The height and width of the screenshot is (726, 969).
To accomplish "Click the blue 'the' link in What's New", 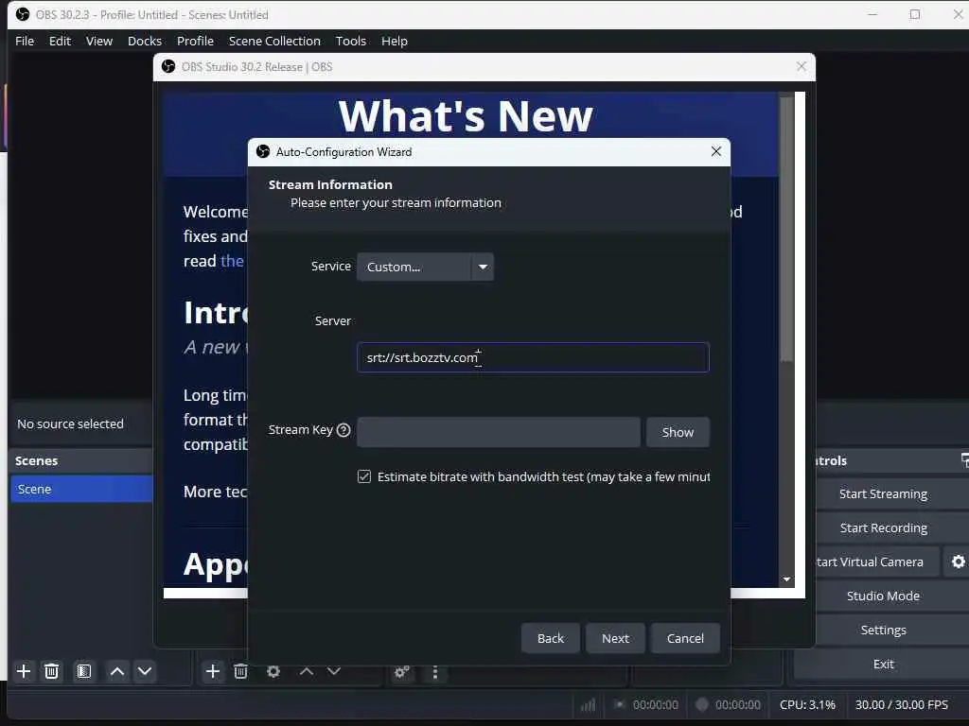I will (232, 261).
